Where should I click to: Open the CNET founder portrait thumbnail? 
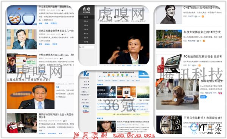click(169, 15)
